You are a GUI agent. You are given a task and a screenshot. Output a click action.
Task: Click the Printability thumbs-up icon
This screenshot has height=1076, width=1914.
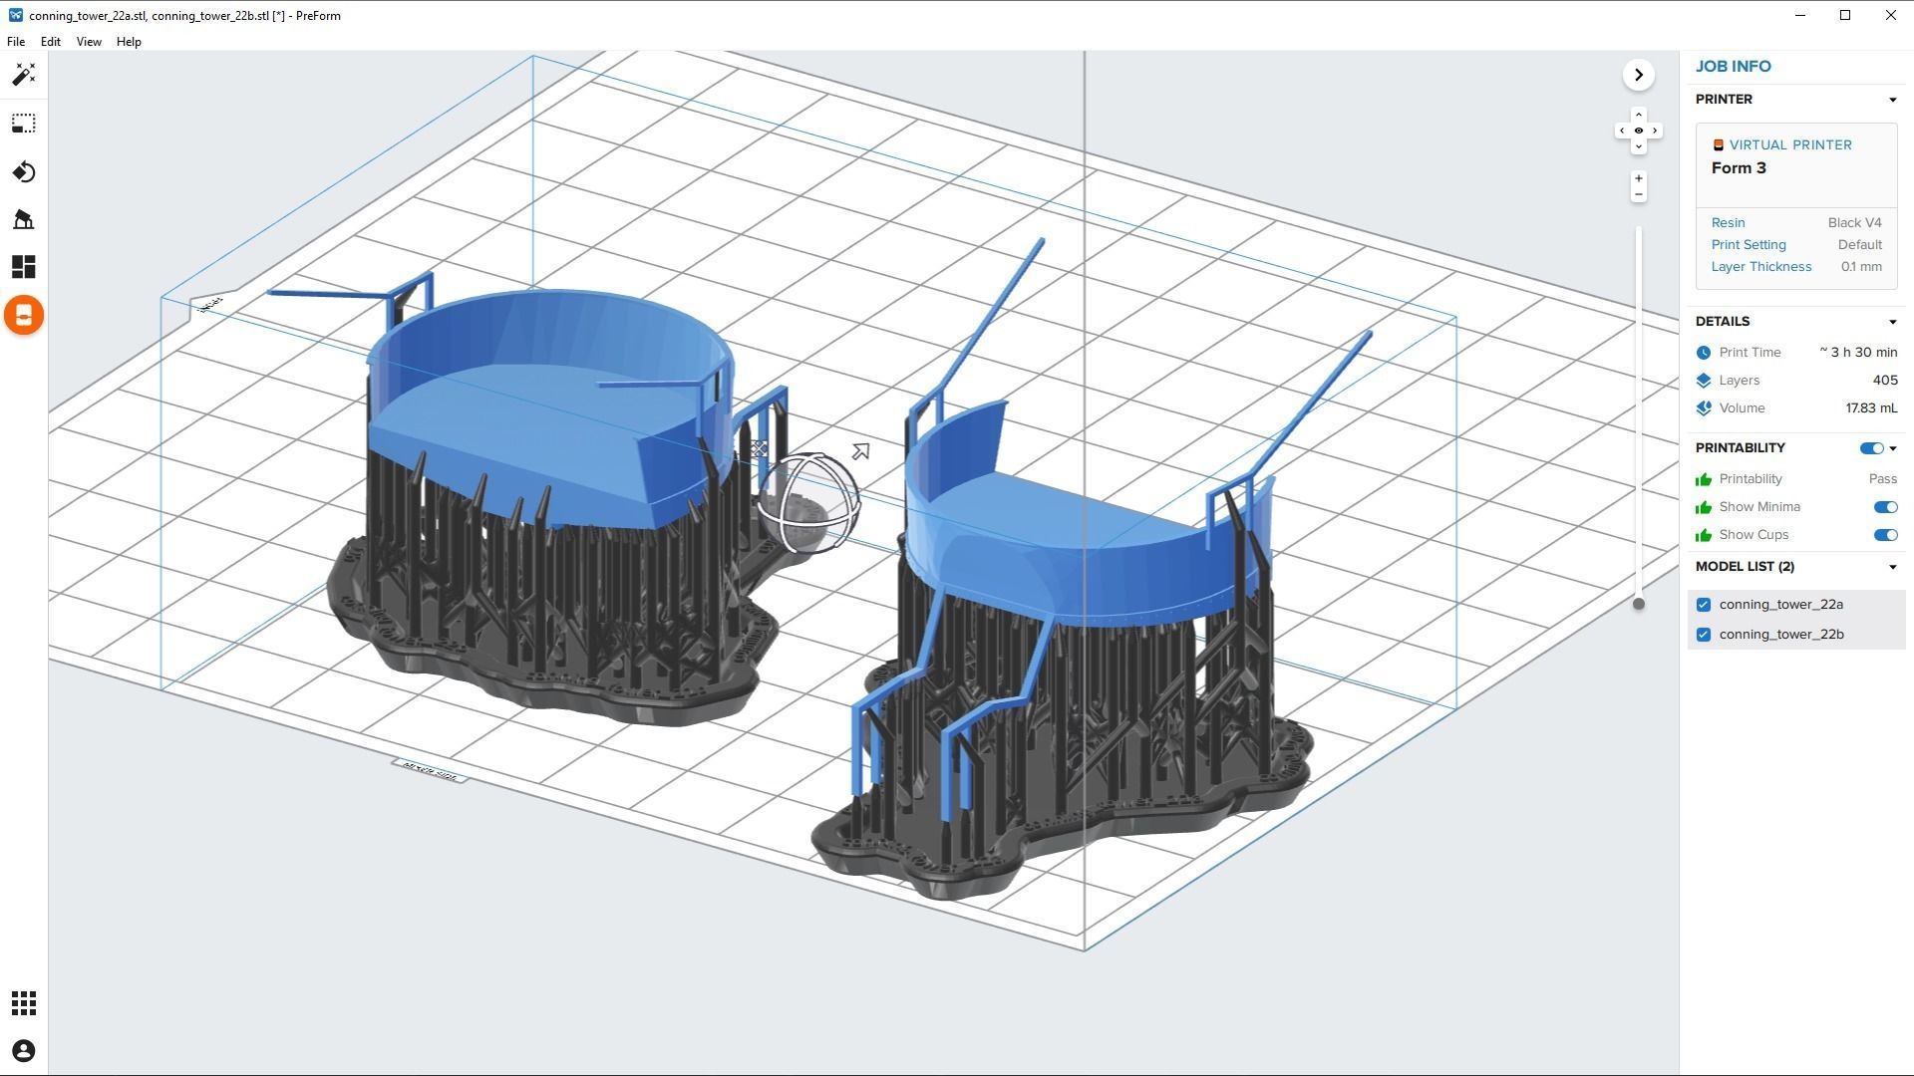coord(1704,479)
